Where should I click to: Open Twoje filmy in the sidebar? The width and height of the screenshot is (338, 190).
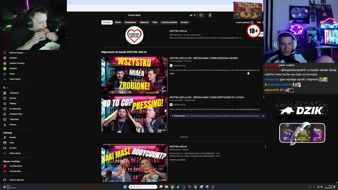coord(14,119)
